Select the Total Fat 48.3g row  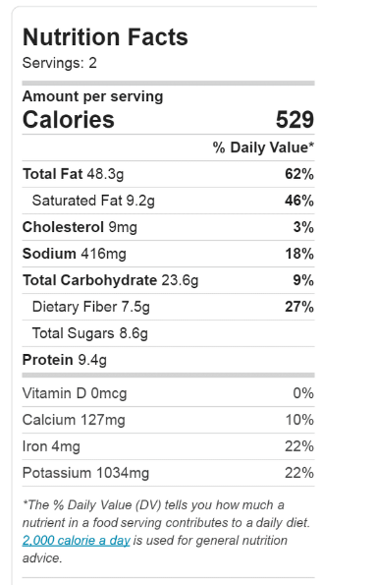tap(169, 174)
